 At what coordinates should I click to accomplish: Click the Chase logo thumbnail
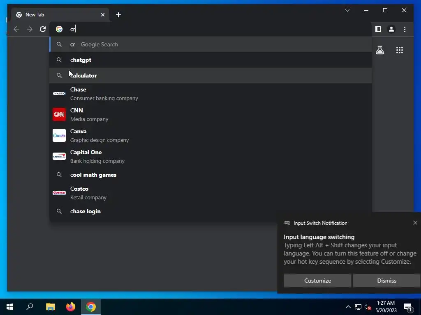pyautogui.click(x=59, y=94)
